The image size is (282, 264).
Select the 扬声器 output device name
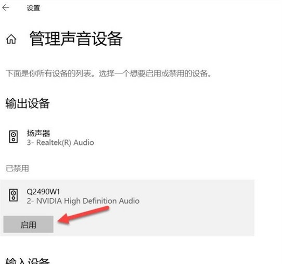(39, 133)
